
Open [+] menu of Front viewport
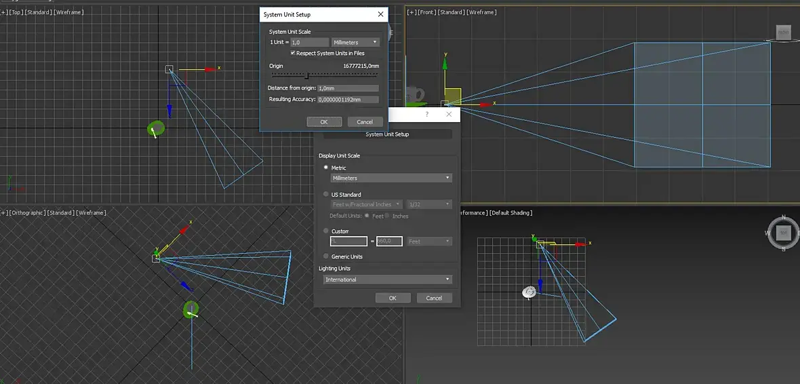click(x=412, y=12)
